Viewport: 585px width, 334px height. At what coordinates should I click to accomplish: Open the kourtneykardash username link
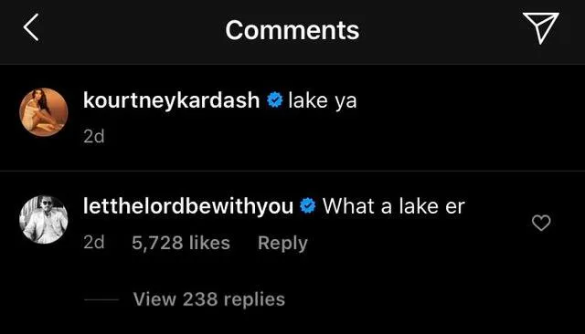[x=171, y=100]
